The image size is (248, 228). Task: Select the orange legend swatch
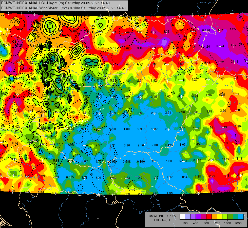click(x=214, y=217)
